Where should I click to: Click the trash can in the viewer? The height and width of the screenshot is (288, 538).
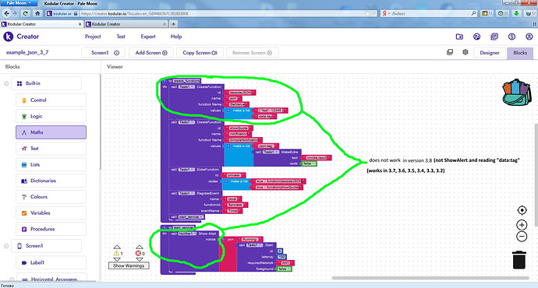[x=519, y=259]
